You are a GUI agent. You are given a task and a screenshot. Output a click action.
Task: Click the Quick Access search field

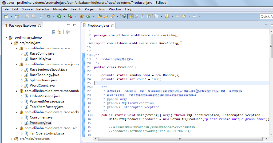266,16
